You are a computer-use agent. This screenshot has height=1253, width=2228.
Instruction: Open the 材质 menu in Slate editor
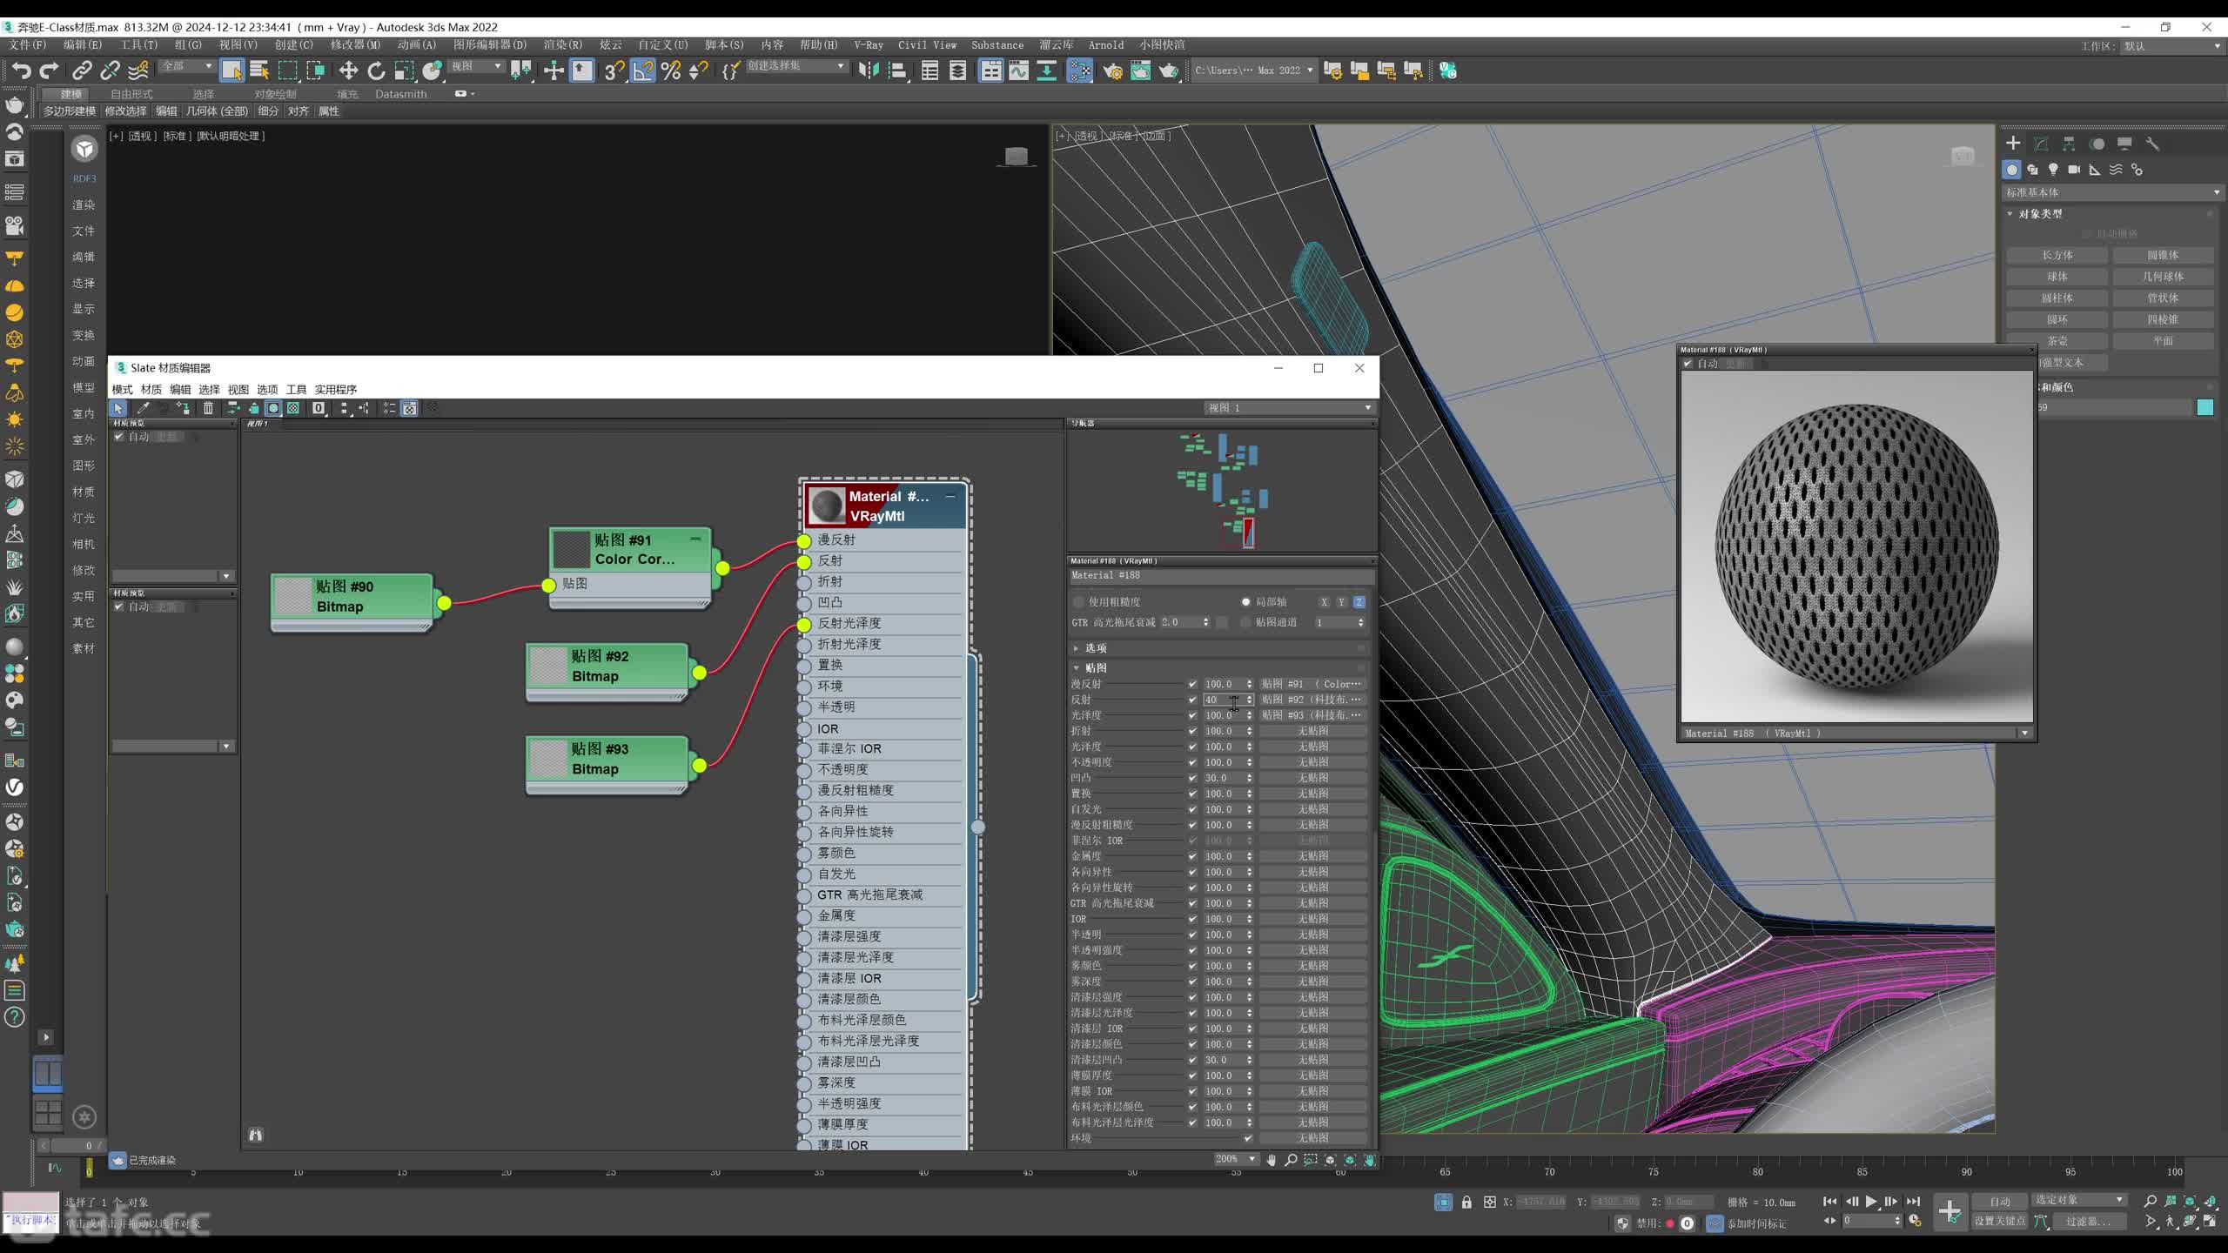pyautogui.click(x=151, y=390)
